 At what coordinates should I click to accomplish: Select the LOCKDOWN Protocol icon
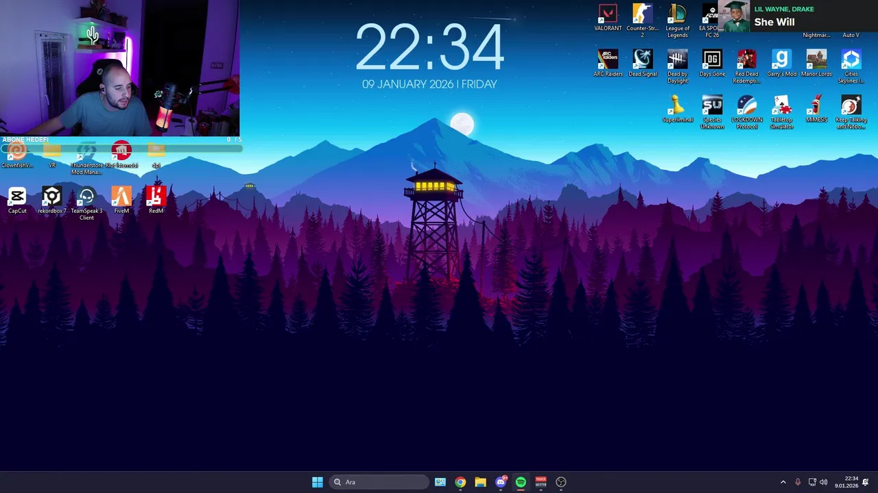point(746,112)
